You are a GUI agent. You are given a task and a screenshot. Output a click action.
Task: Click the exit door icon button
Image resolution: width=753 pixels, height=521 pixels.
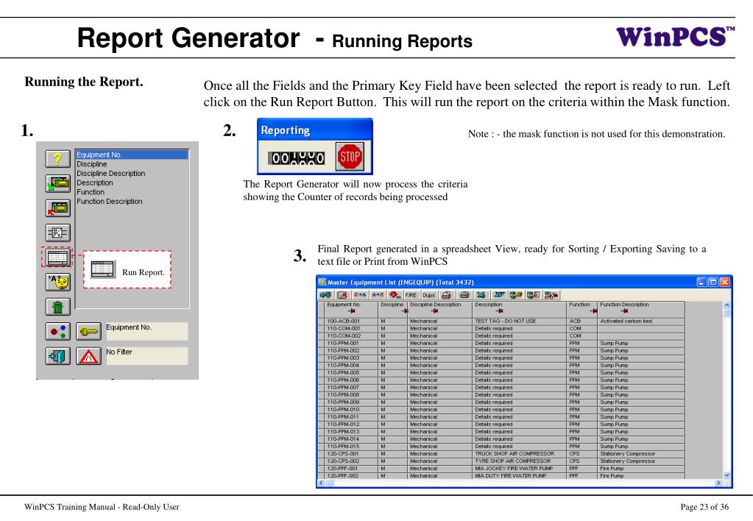coord(57,356)
